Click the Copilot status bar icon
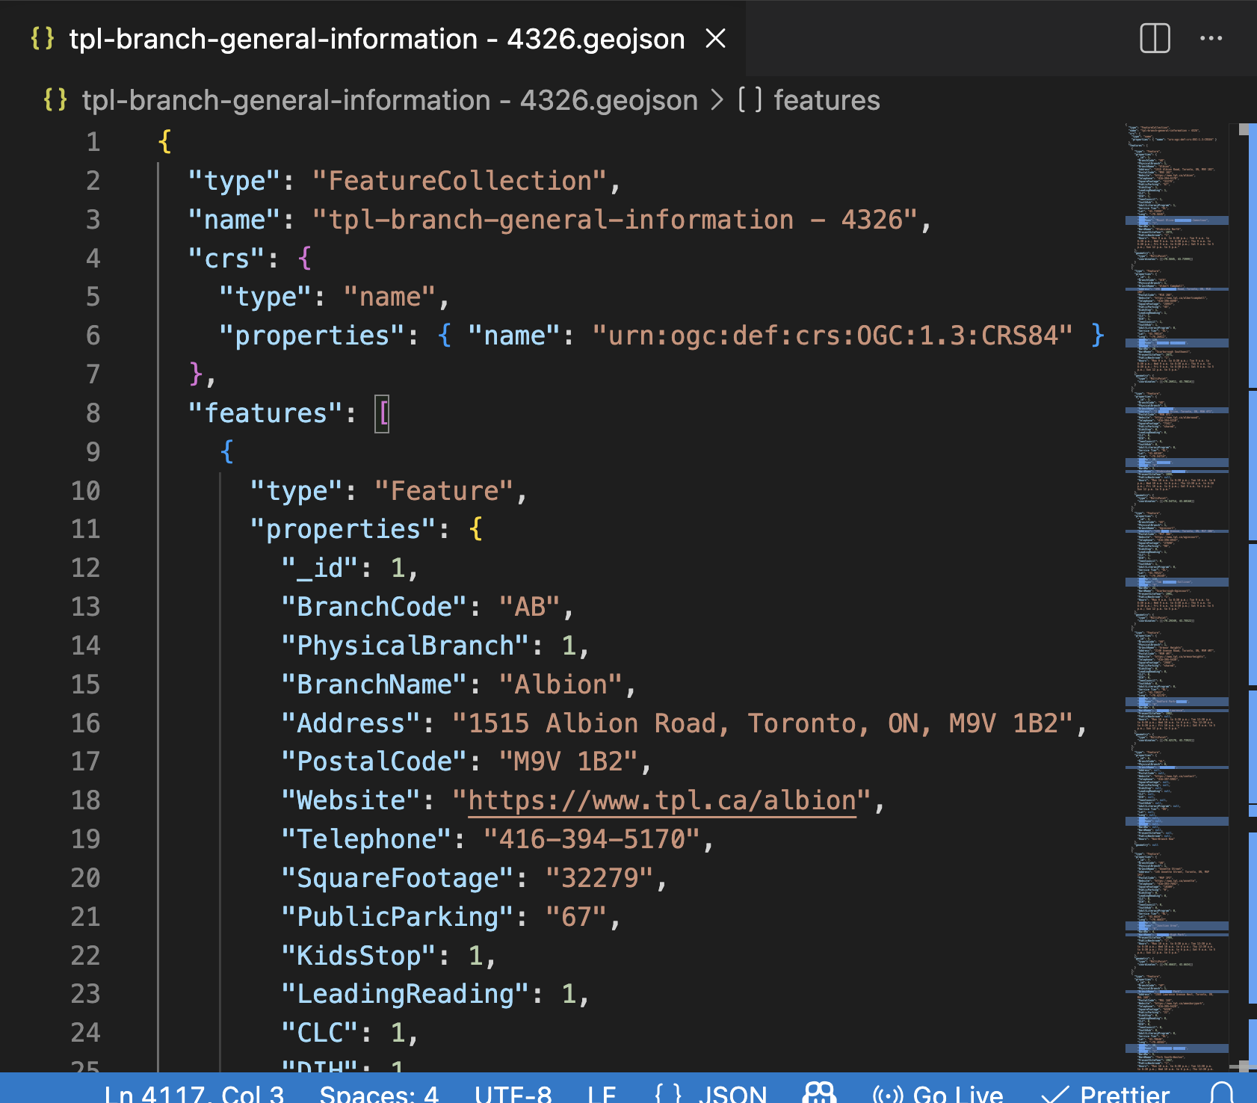This screenshot has width=1257, height=1103. pyautogui.click(x=819, y=1093)
